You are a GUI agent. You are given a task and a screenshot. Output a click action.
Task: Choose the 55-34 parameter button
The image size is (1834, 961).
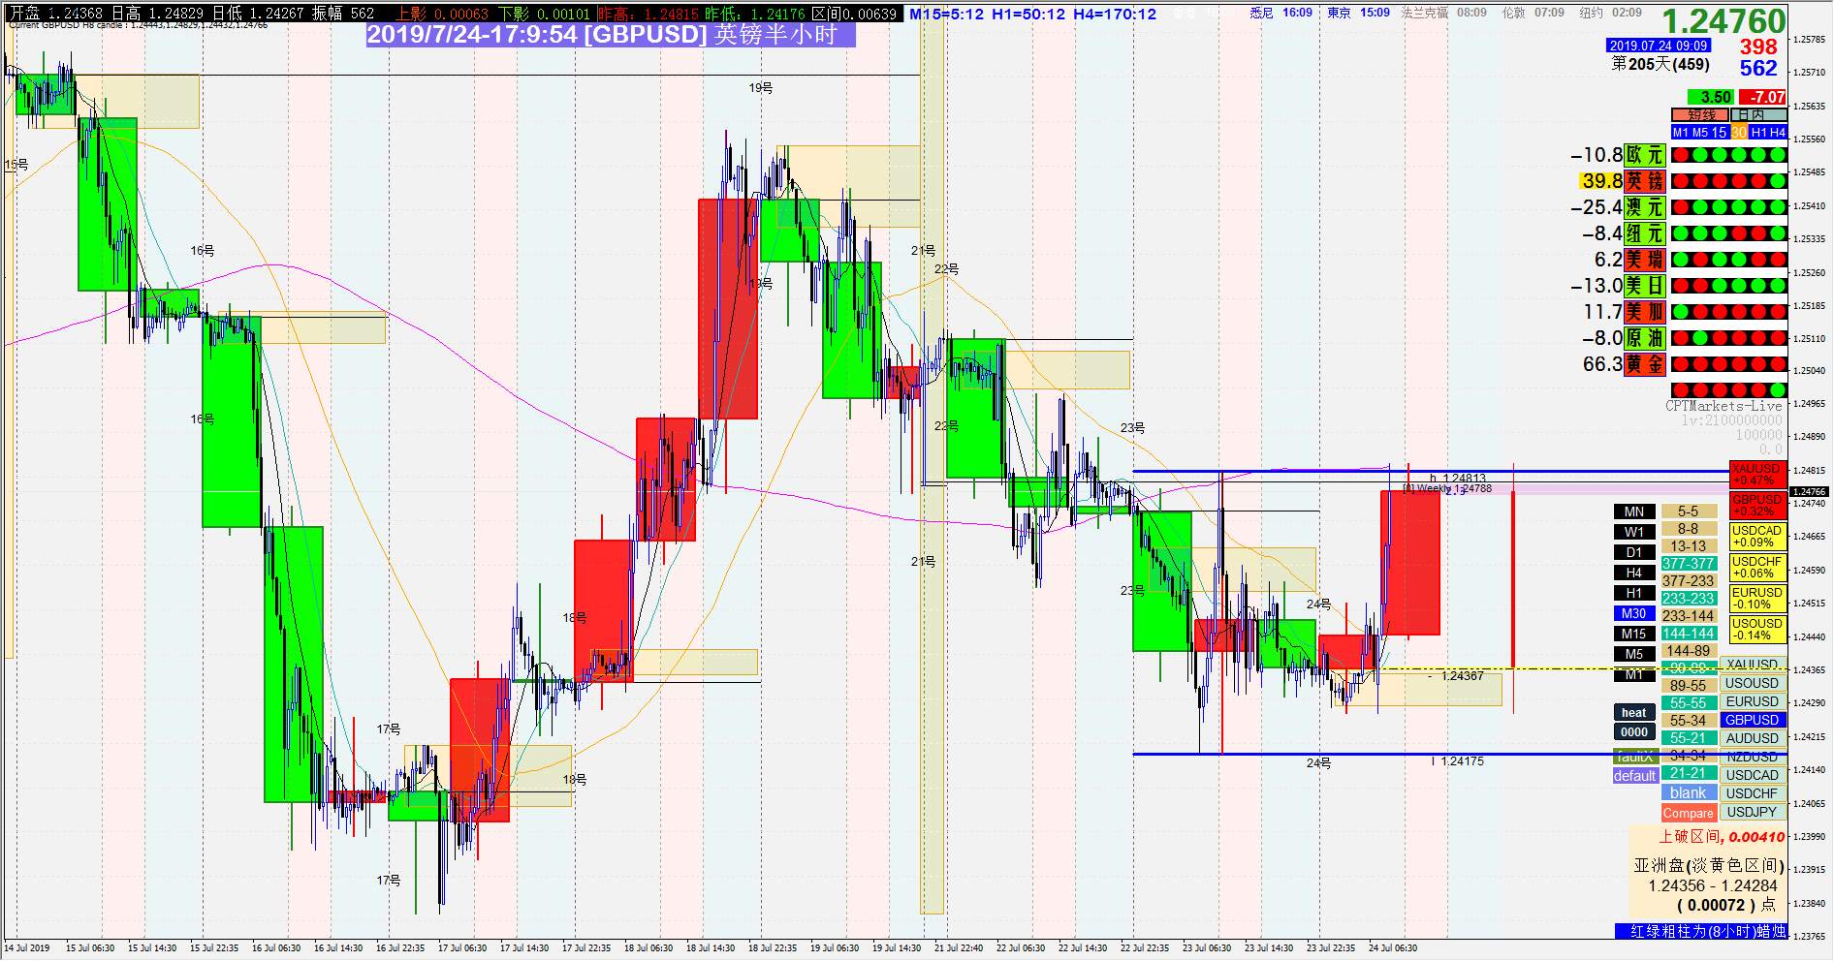(x=1688, y=721)
